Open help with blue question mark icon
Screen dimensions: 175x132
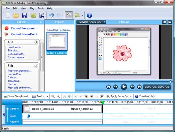(x=90, y=15)
